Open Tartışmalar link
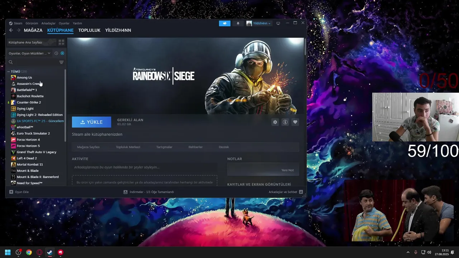Viewport: 459px width, 258px height. 164,147
